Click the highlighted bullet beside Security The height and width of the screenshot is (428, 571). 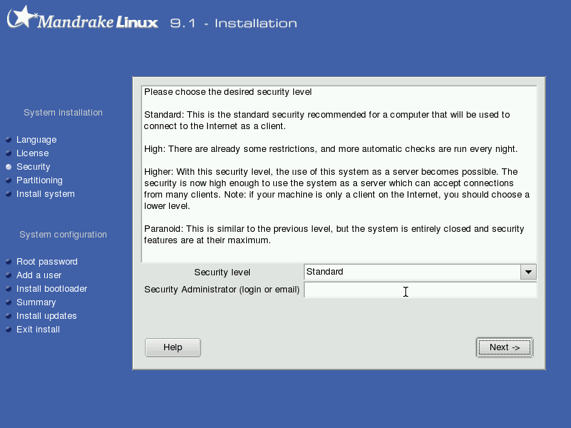(x=9, y=167)
